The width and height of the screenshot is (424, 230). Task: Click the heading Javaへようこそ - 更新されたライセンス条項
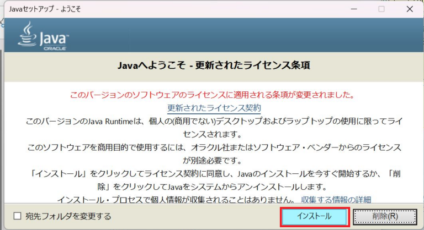214,65
